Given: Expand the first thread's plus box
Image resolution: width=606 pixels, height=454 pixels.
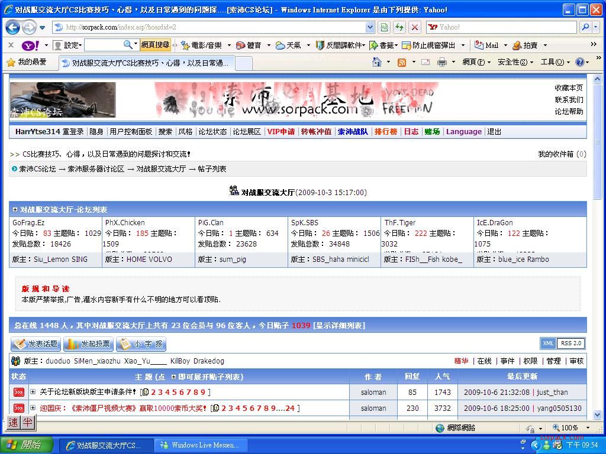Looking at the screenshot, I should [33, 392].
